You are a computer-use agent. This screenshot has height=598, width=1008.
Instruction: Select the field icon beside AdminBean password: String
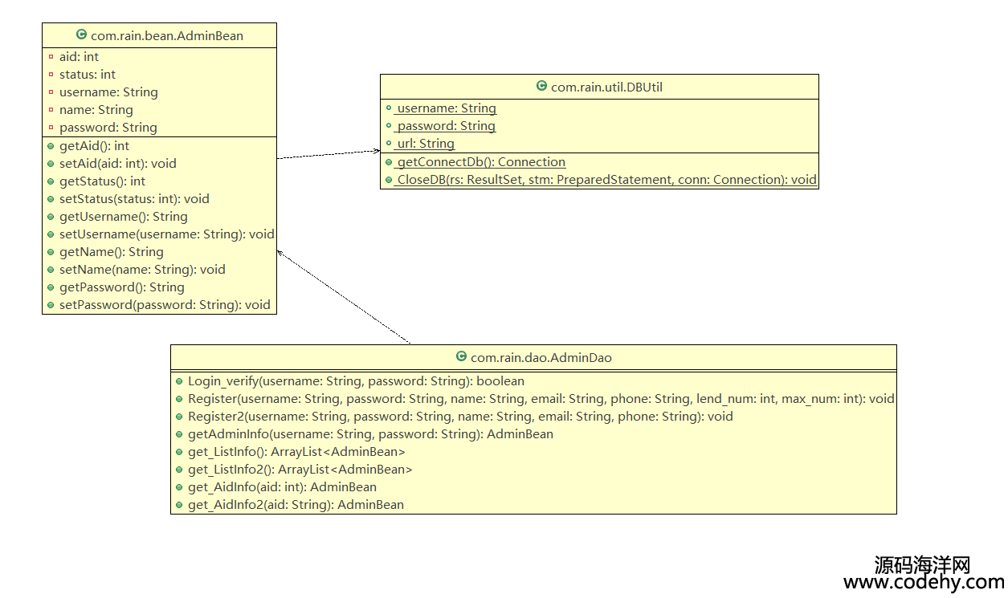[51, 128]
